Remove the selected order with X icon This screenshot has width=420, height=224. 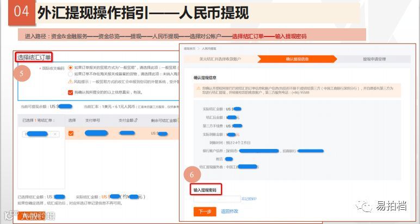(x=55, y=134)
